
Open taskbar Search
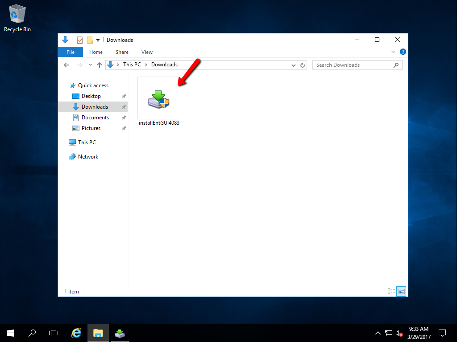[x=32, y=333]
